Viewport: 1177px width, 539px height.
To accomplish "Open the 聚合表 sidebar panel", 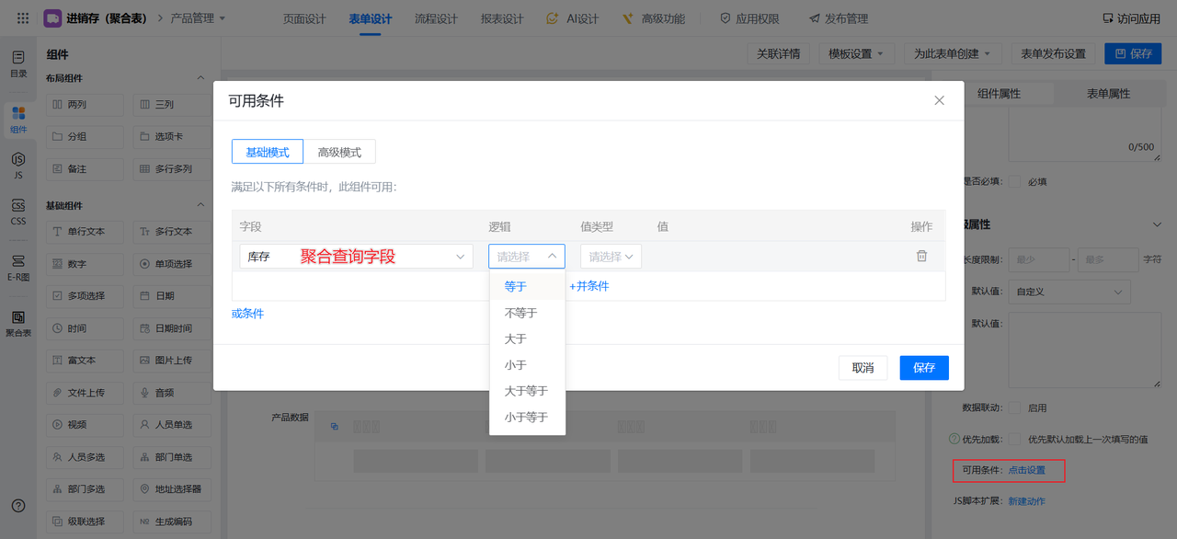I will (18, 324).
